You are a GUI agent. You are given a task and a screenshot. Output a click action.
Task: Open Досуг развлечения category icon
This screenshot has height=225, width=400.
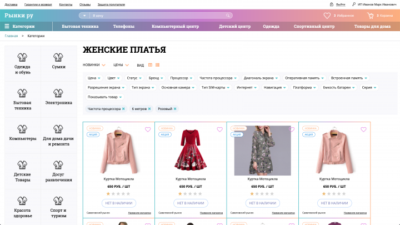click(x=58, y=165)
